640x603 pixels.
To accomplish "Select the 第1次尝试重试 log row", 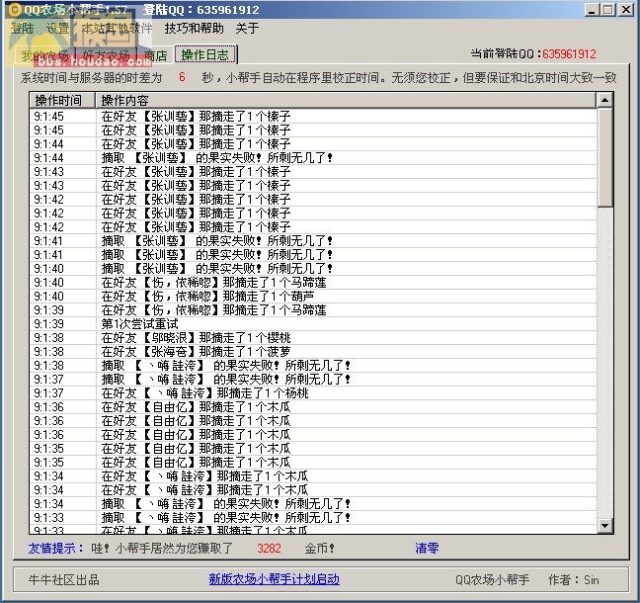I will 313,324.
